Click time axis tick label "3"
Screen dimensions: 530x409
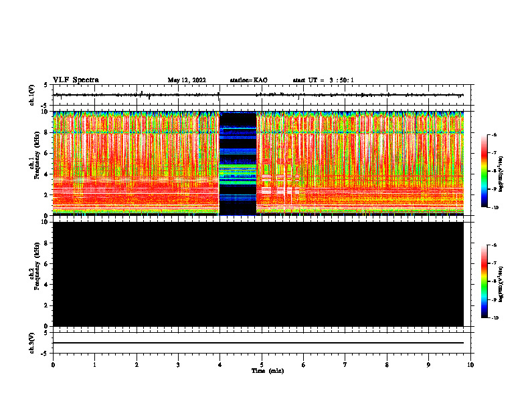pyautogui.click(x=178, y=365)
